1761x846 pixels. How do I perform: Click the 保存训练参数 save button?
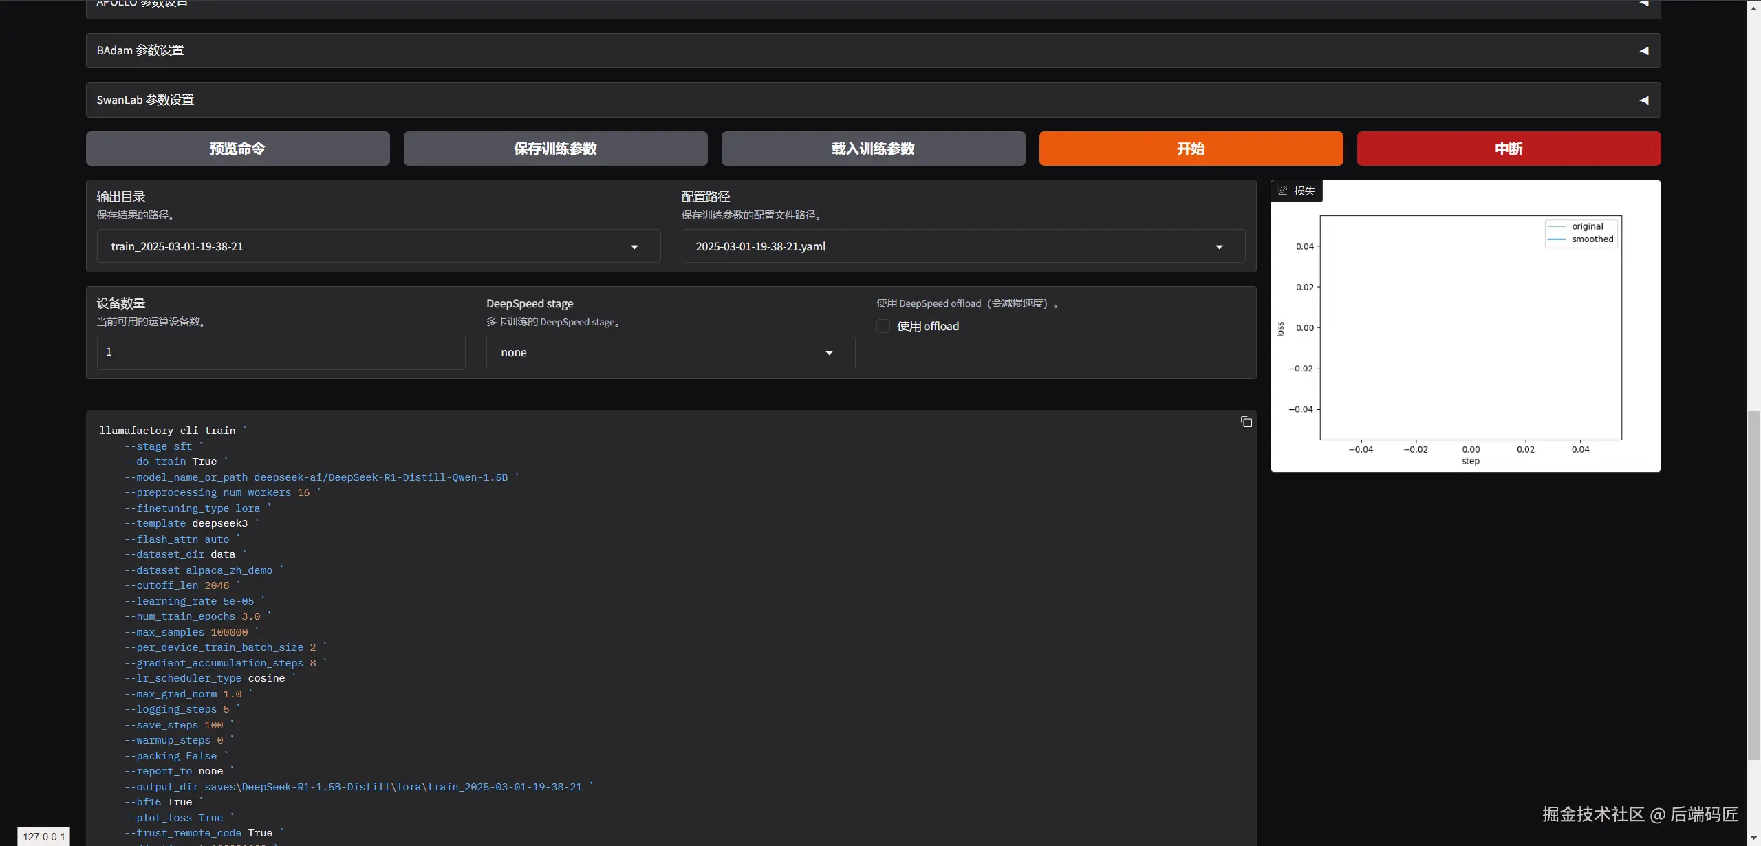click(555, 149)
